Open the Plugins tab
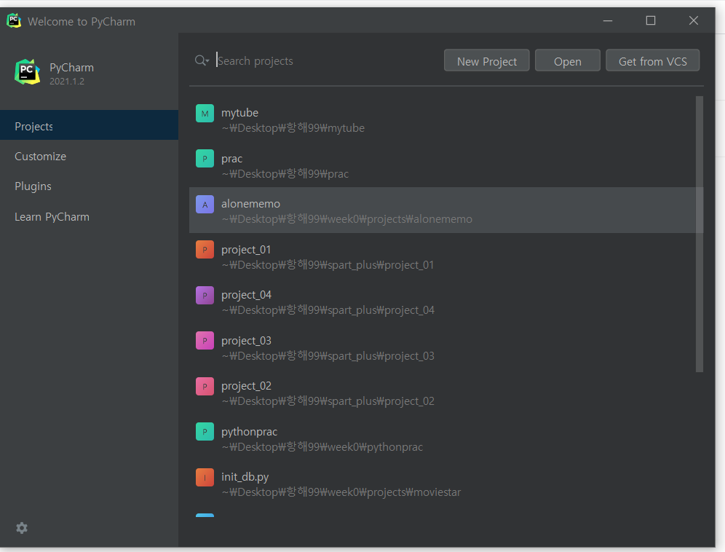 pyautogui.click(x=90, y=186)
